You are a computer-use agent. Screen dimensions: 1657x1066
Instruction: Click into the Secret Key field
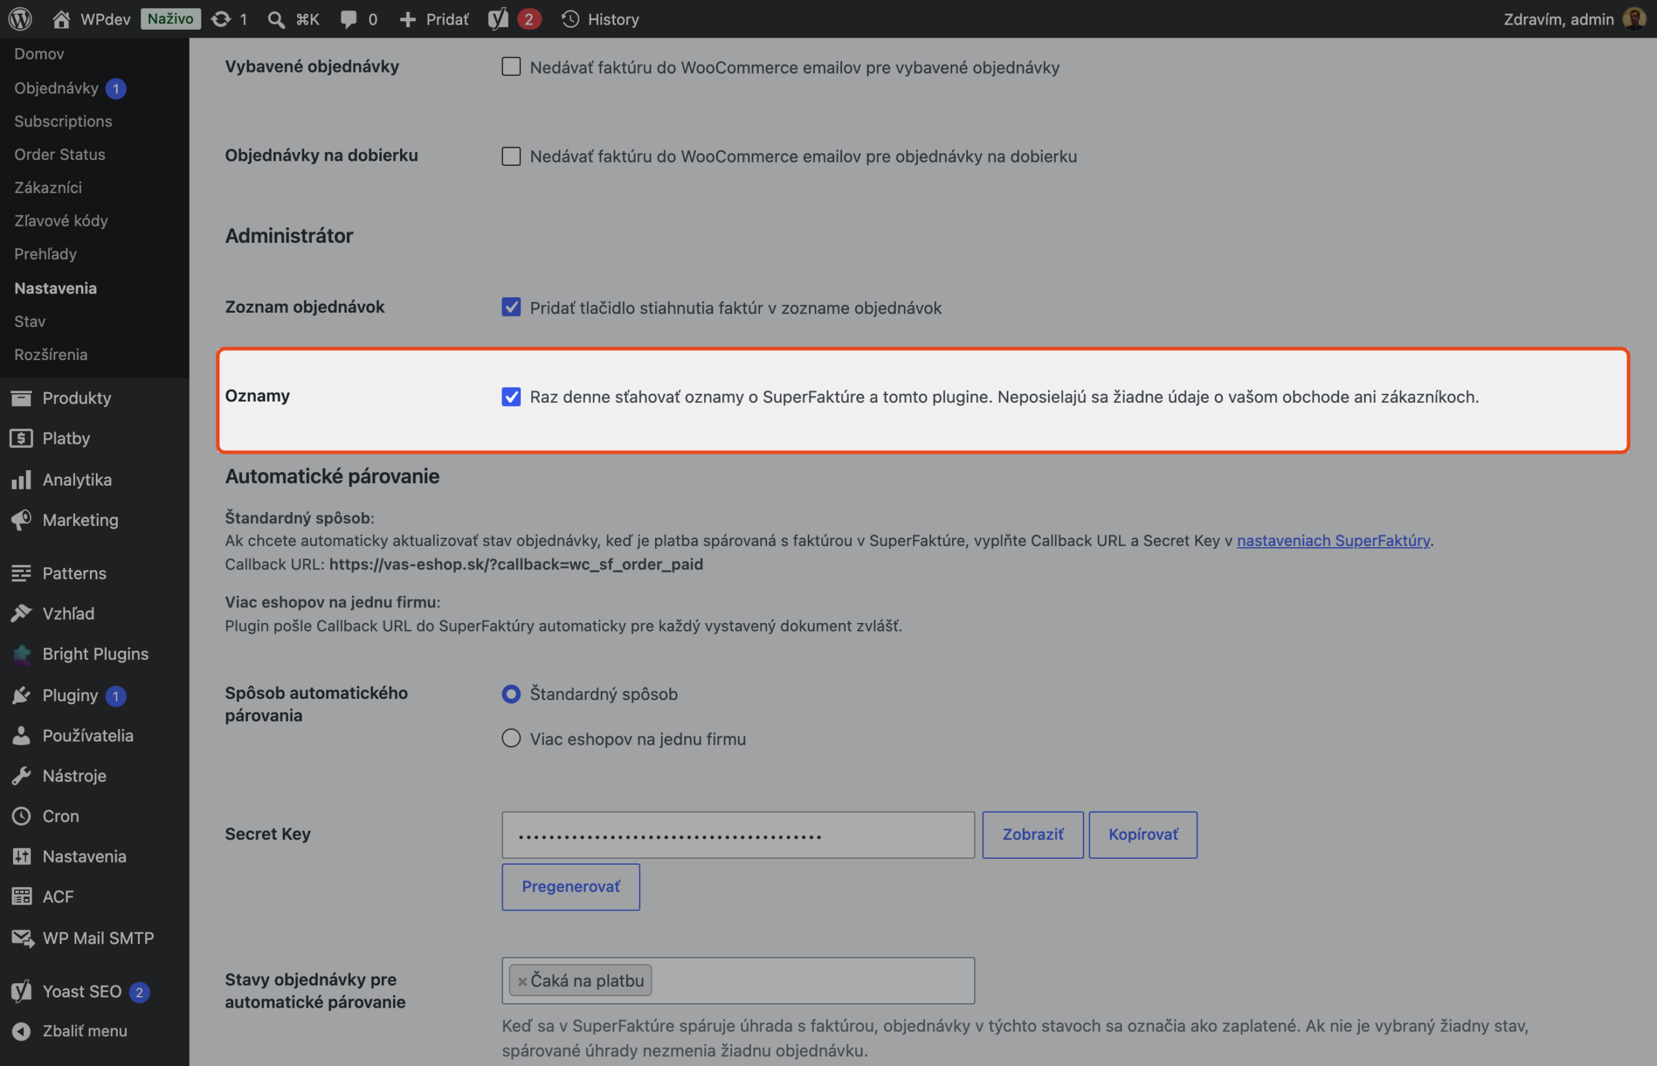739,835
